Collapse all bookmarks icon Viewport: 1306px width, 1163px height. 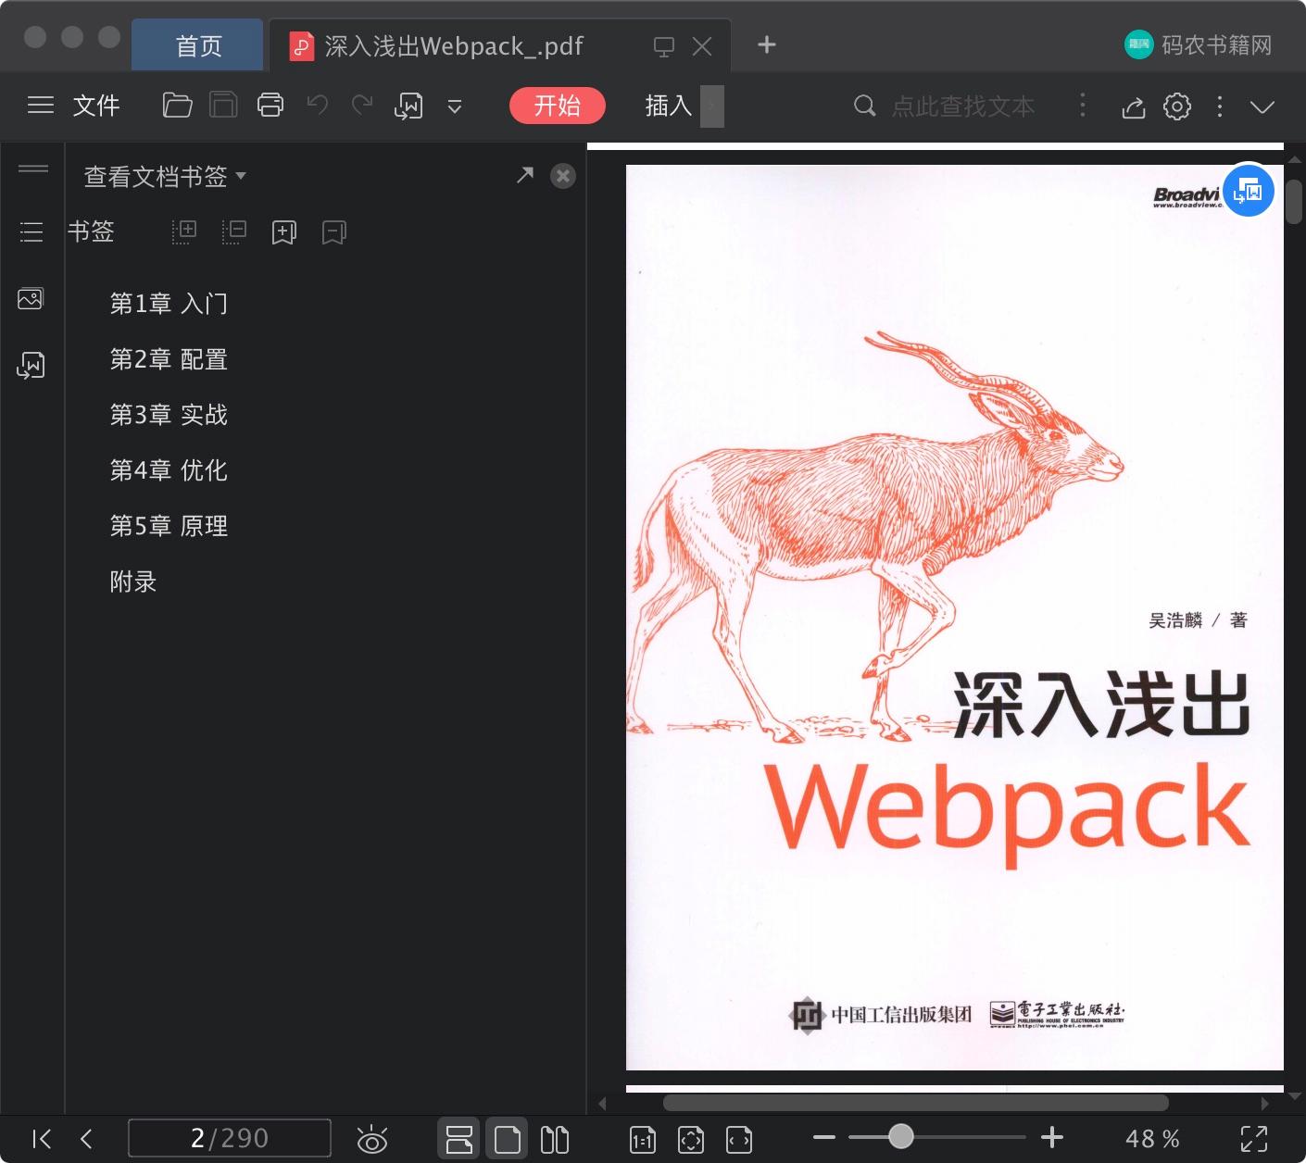(x=234, y=231)
